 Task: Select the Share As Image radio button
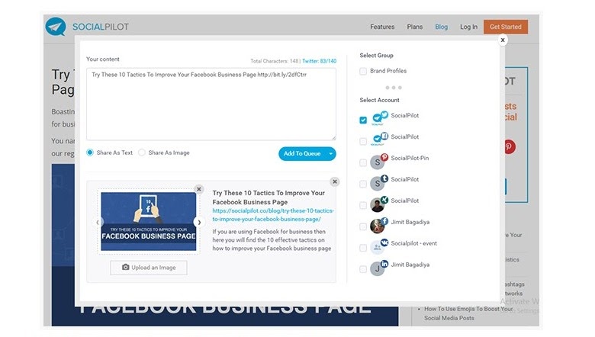pyautogui.click(x=142, y=152)
